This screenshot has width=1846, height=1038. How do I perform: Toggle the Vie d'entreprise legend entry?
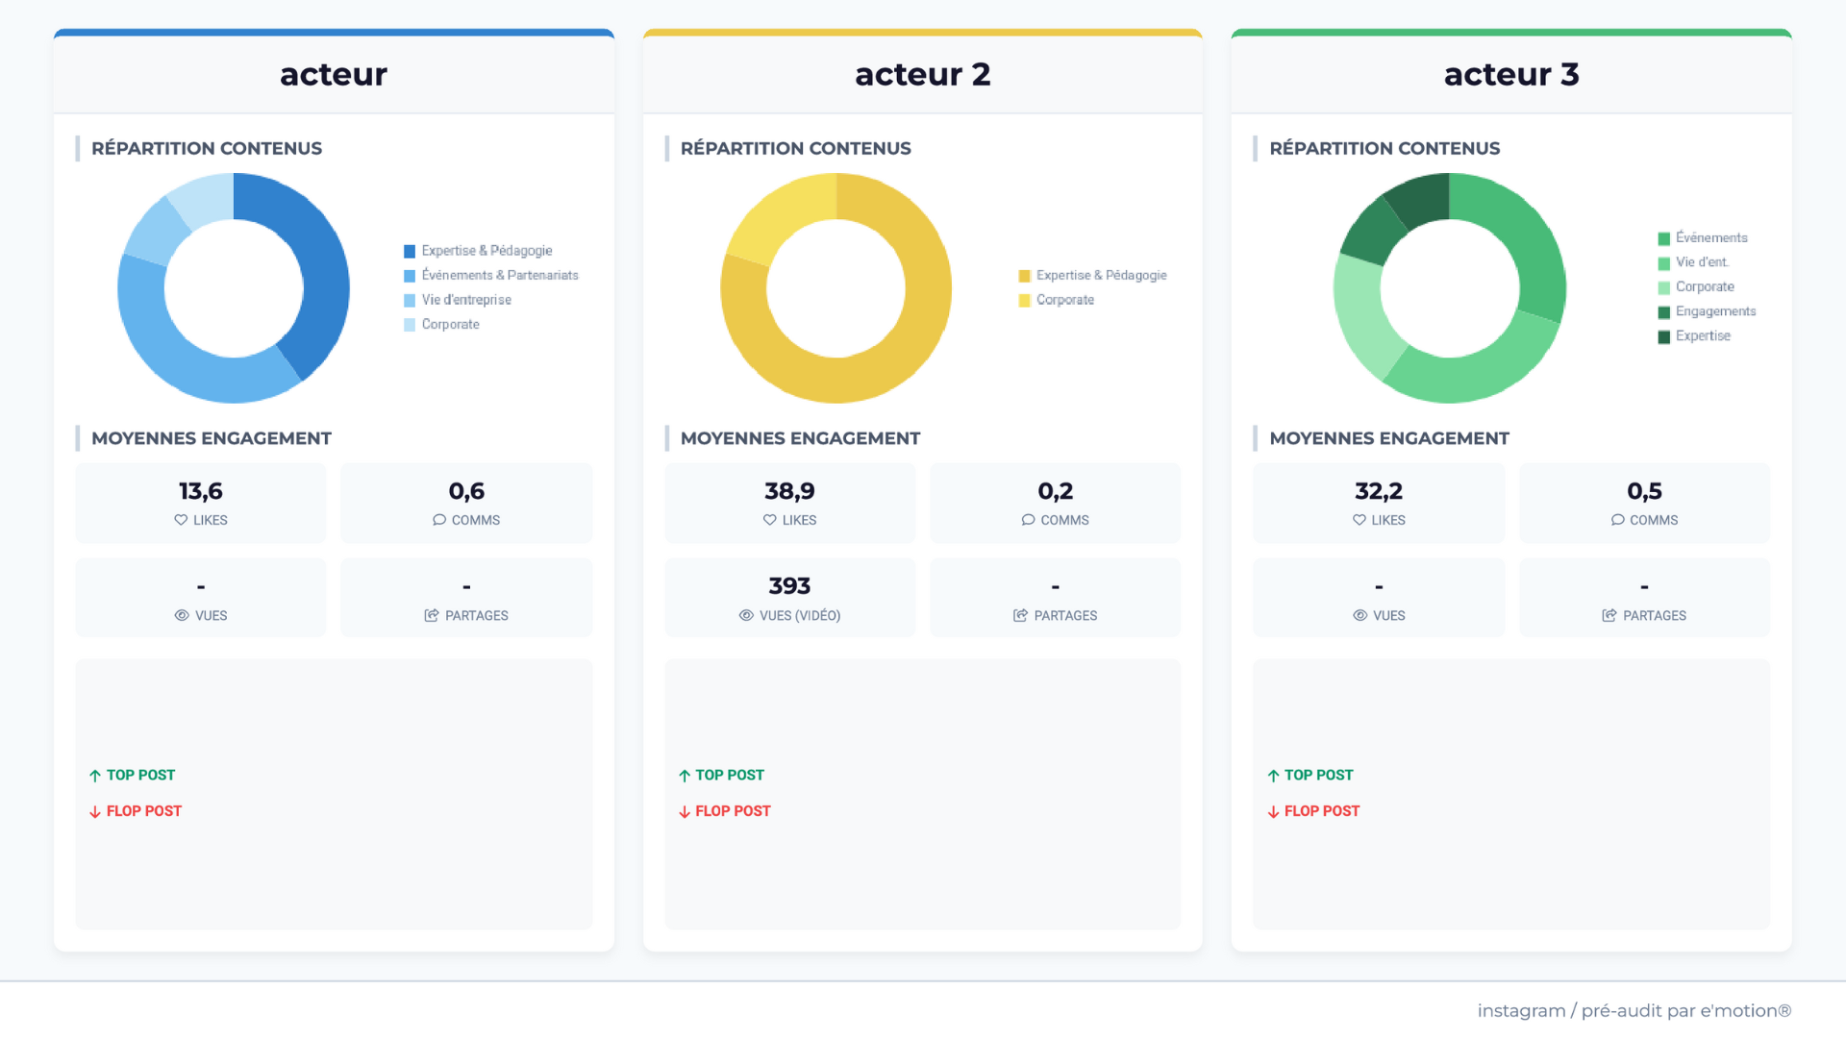coord(465,300)
